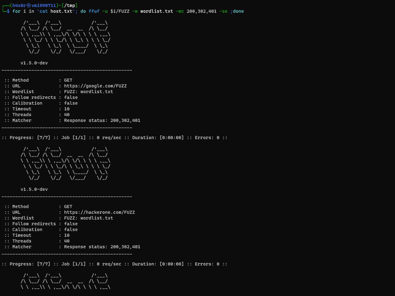Viewport: 395px width, 296px height.
Task: Click the Progress [7/7] line following hackerone.com block
Action: pyautogui.click(x=115, y=264)
